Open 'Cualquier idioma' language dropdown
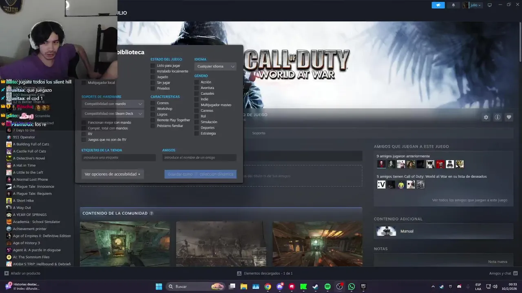Screen dimensions: 522x293 pyautogui.click(x=215, y=66)
